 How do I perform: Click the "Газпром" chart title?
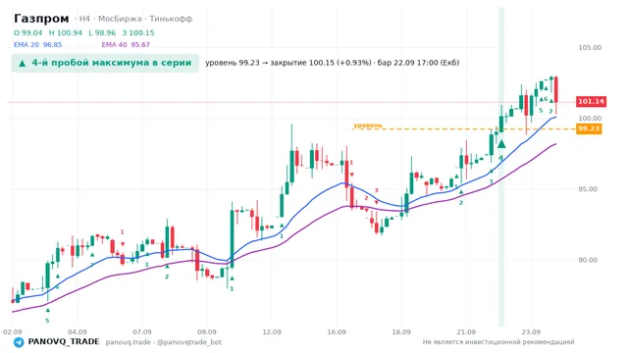pos(41,19)
